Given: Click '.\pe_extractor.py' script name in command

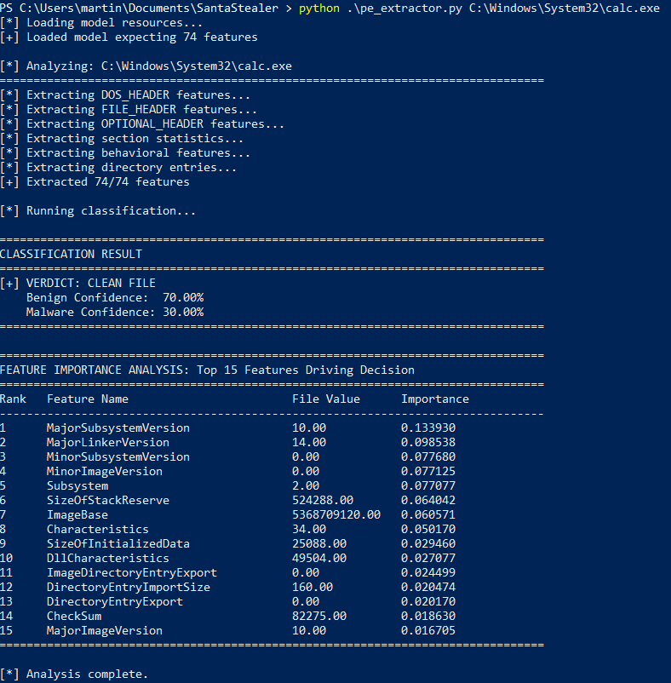Looking at the screenshot, I should coord(404,9).
